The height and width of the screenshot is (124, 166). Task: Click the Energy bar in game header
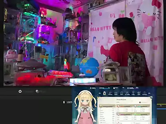(x=105, y=88)
